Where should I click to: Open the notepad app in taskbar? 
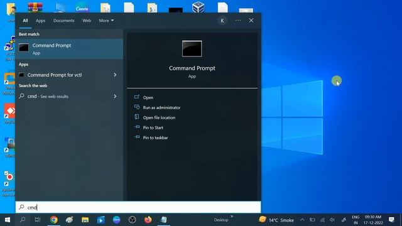[163, 220]
